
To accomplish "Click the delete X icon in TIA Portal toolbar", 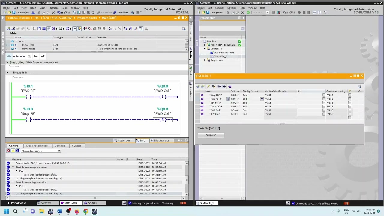I will coord(53,13).
